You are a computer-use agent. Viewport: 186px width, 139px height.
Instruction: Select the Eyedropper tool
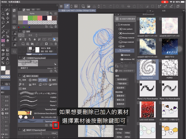click(x=3, y=27)
